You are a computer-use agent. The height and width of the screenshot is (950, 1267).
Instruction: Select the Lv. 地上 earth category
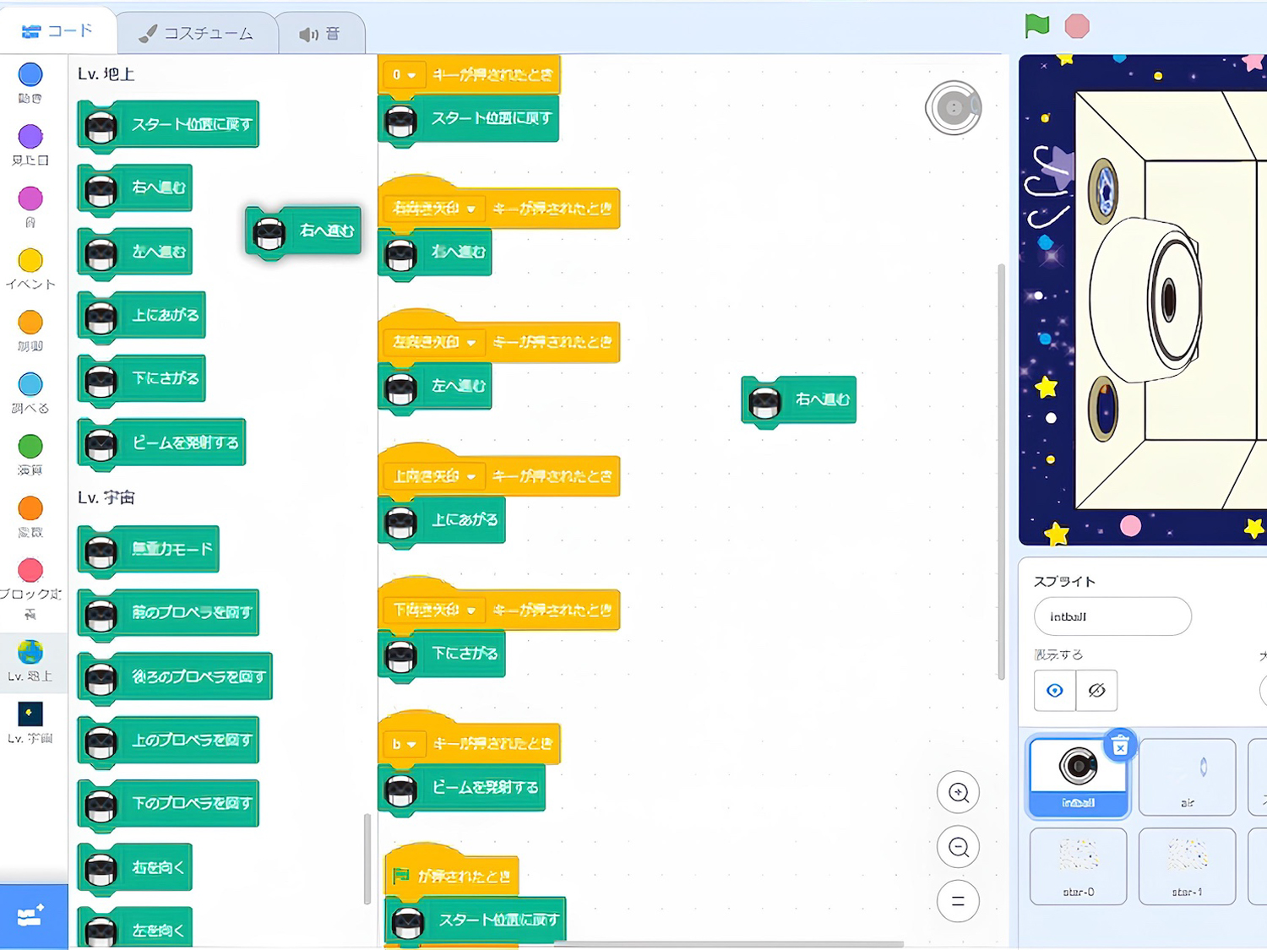[x=30, y=659]
